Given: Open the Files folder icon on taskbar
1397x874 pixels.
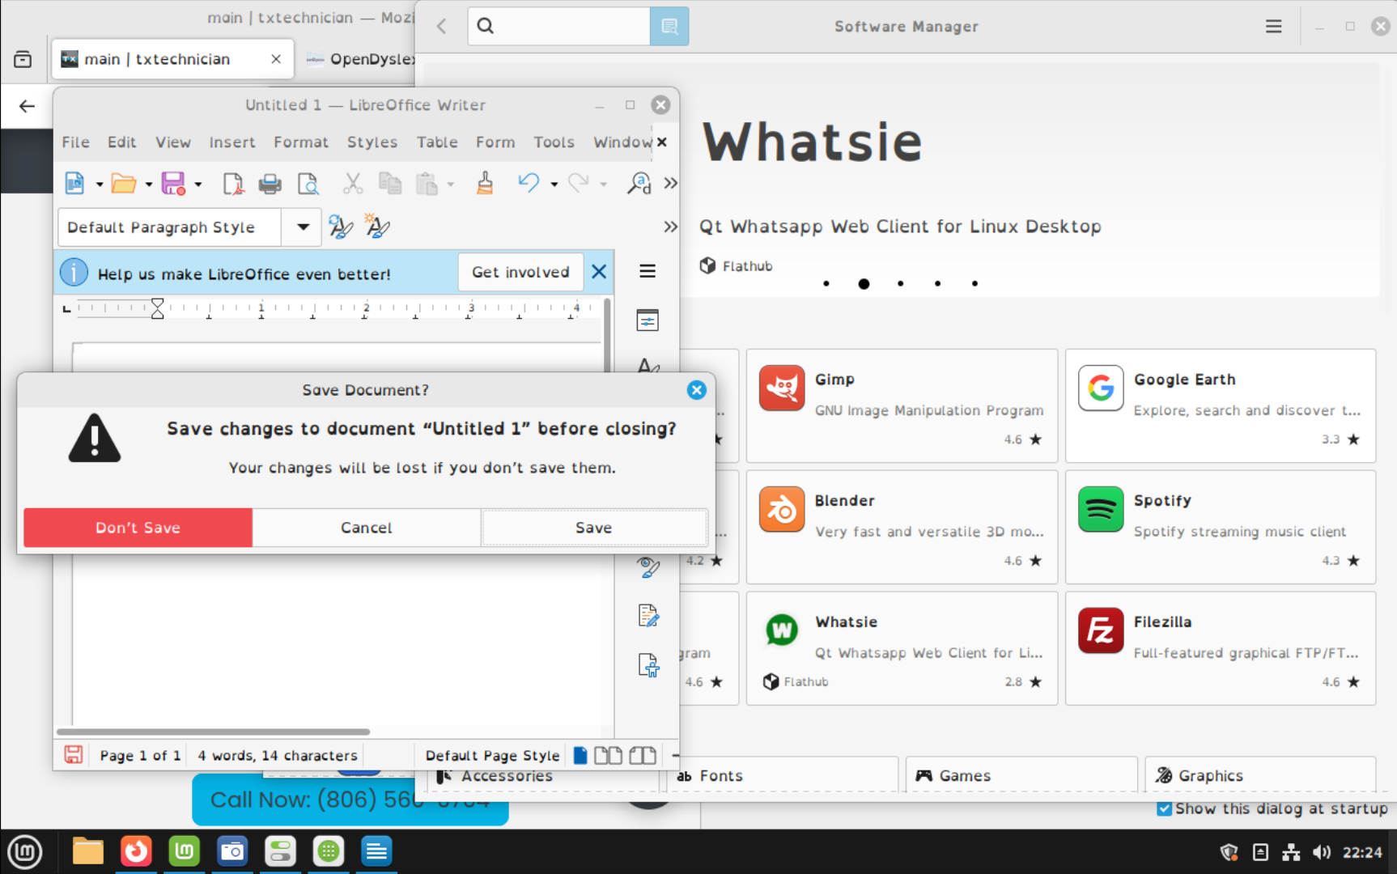Looking at the screenshot, I should [87, 851].
